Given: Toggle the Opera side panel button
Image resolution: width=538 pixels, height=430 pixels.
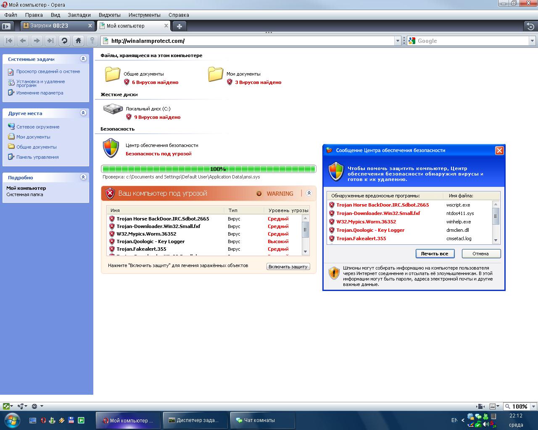Looking at the screenshot, I should [6, 26].
